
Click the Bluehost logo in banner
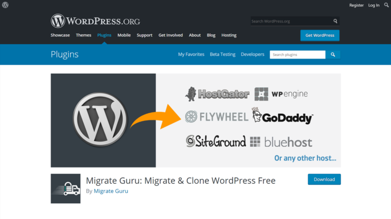click(281, 142)
